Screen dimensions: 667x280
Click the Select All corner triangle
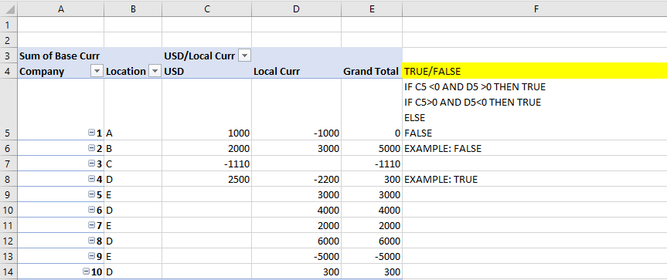[9, 8]
